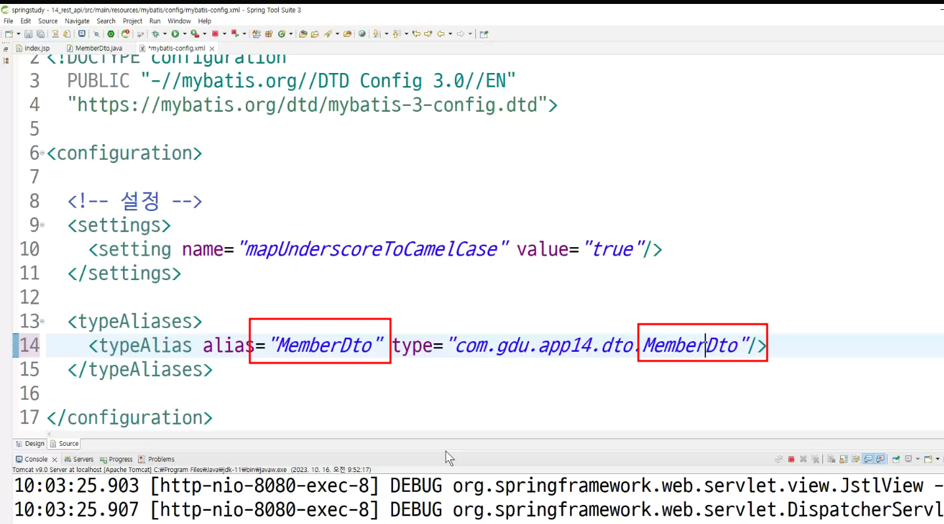Expand the Open Console dropdown arrow
Screen dimensions: 944x524
[x=937, y=460]
